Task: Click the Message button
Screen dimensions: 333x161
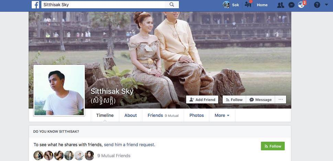Action: coord(260,100)
